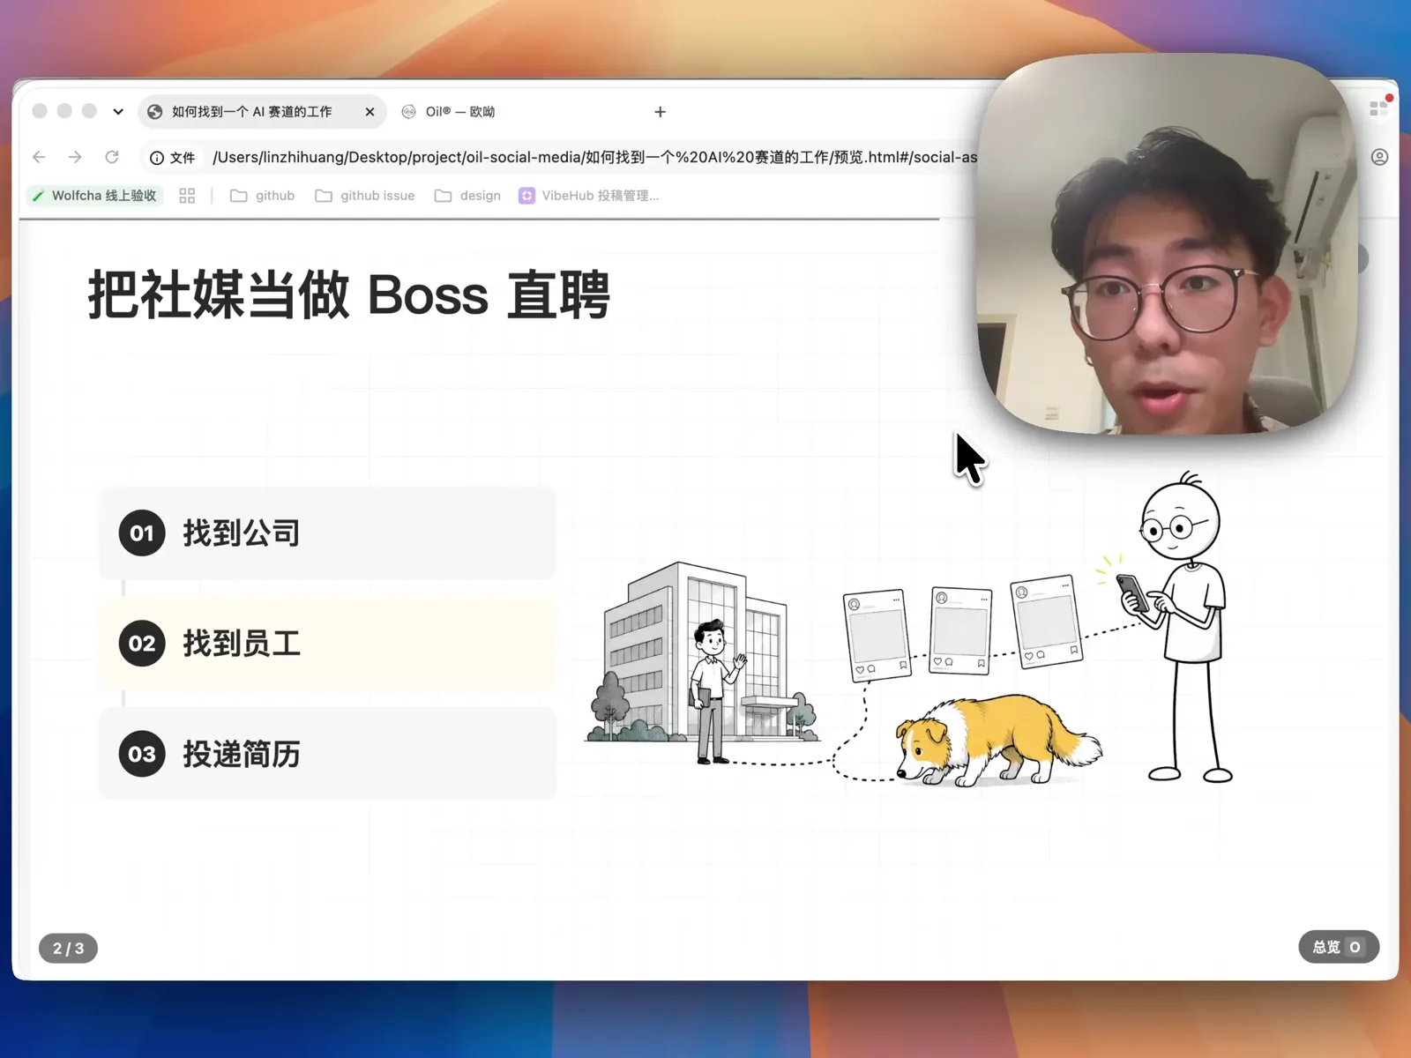Screen dimensions: 1411x1058
Task: Open the github bookmark folder
Action: coord(263,196)
